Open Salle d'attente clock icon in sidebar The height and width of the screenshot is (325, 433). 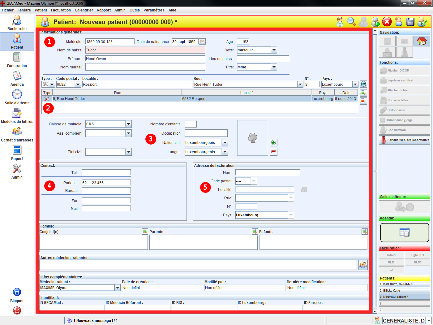[x=17, y=97]
